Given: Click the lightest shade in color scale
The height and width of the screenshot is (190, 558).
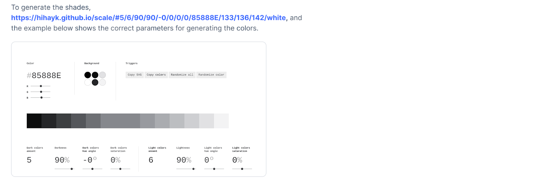Looking at the screenshot, I should pyautogui.click(x=221, y=121).
